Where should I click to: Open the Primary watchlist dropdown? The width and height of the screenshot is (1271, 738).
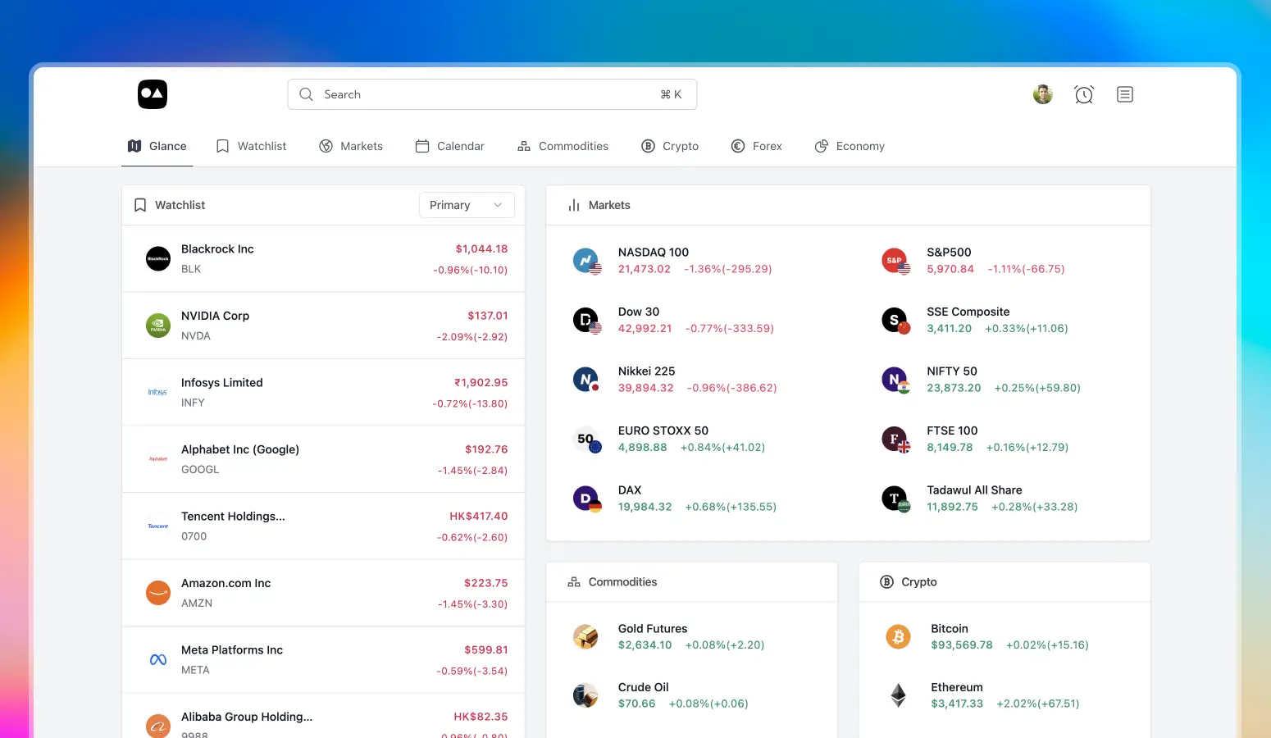click(466, 204)
